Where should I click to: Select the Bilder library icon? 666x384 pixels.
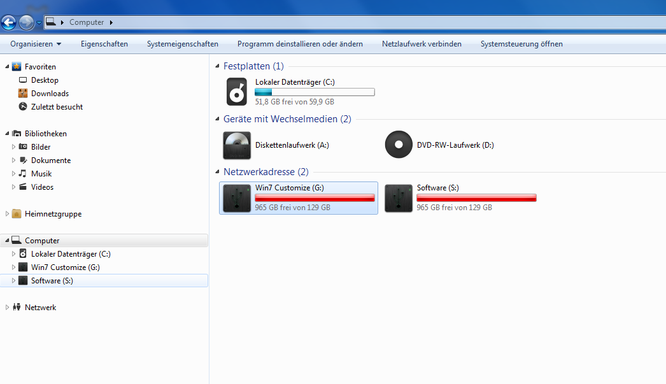[23, 146]
